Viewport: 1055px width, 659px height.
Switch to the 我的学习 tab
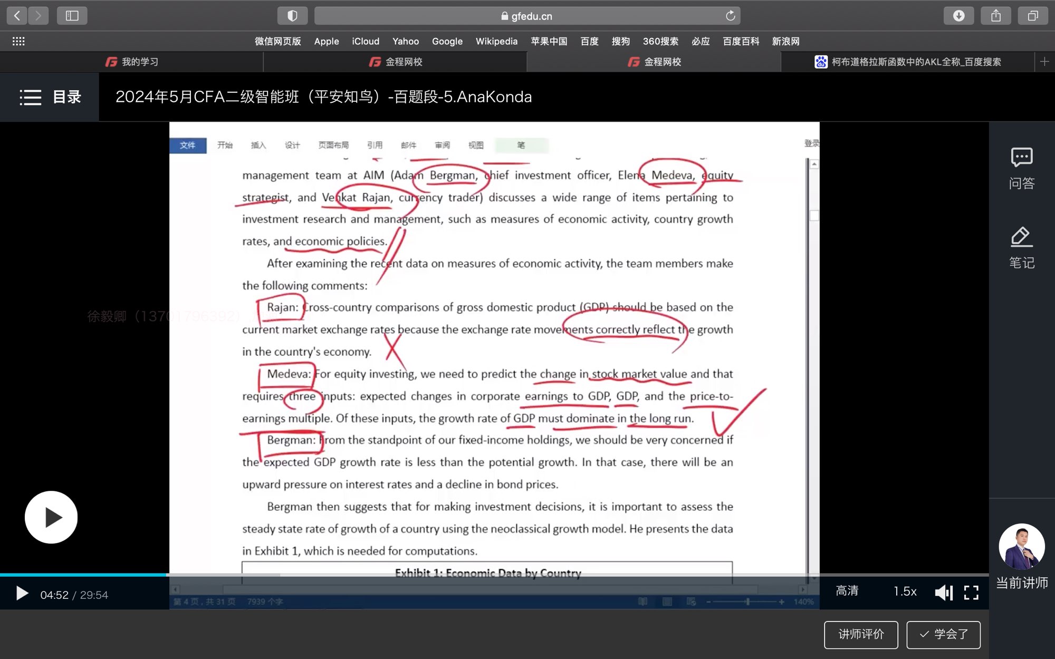131,62
